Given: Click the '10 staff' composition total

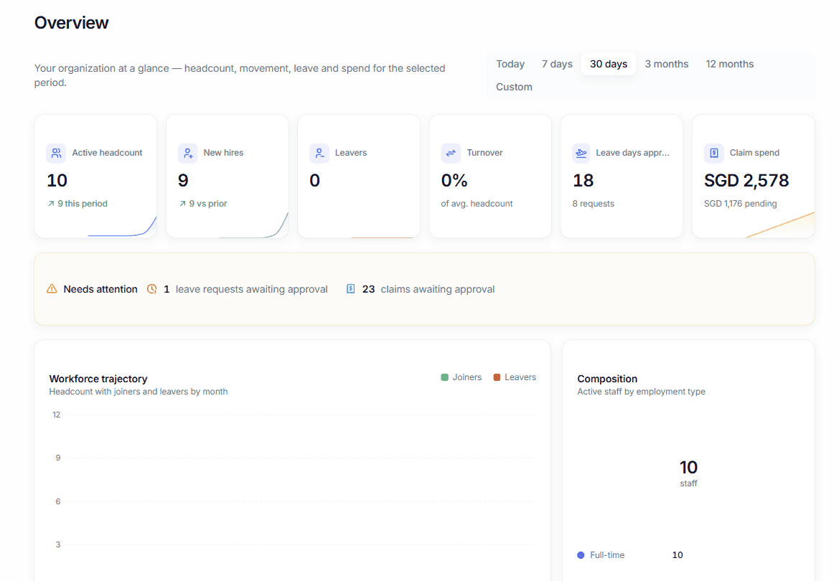Looking at the screenshot, I should click(689, 473).
